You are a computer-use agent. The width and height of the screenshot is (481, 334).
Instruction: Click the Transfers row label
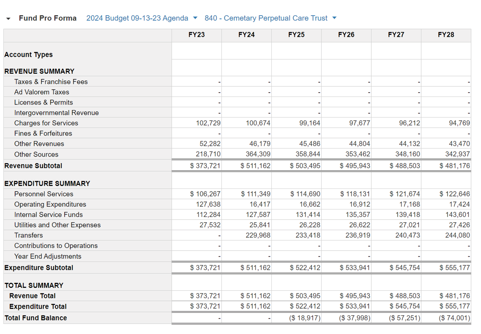pos(29,235)
